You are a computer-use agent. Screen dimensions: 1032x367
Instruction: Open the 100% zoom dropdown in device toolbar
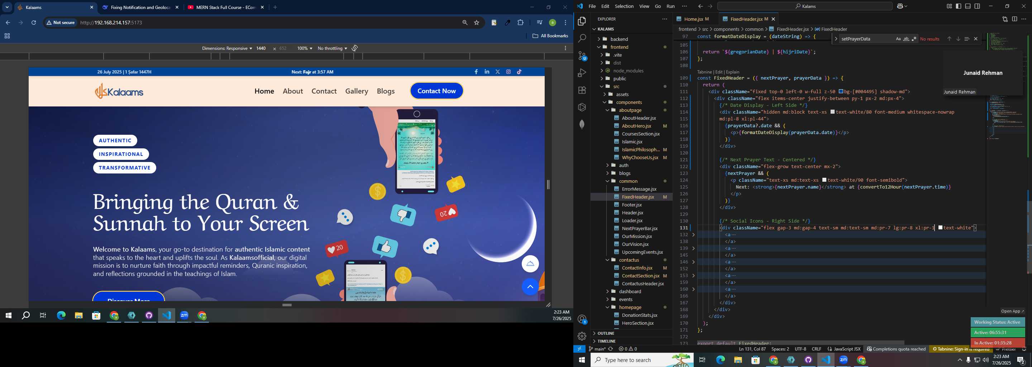click(x=305, y=48)
